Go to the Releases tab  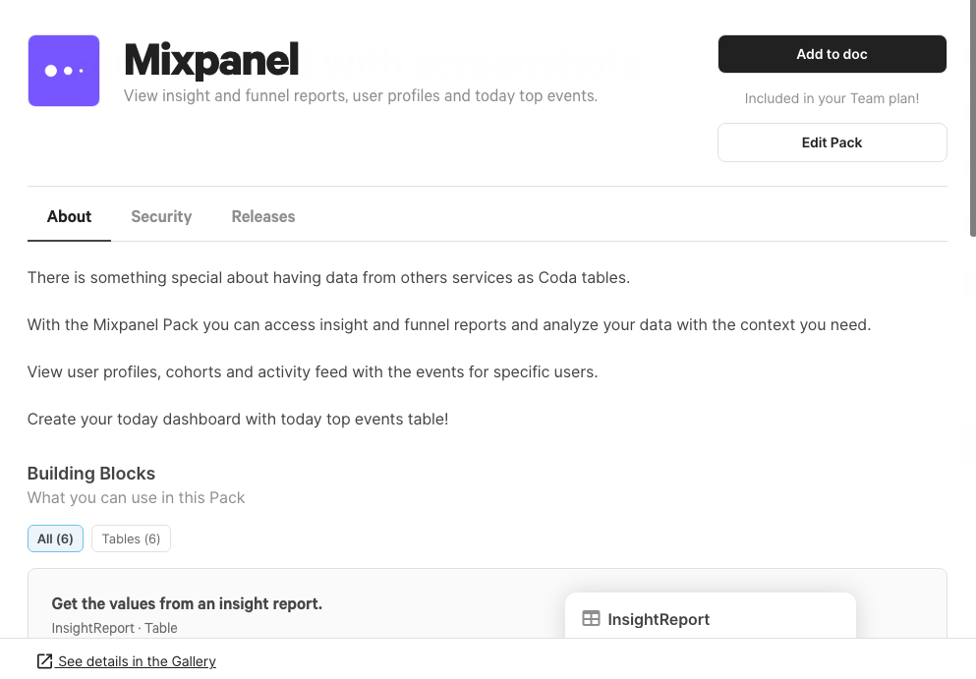[x=263, y=216]
